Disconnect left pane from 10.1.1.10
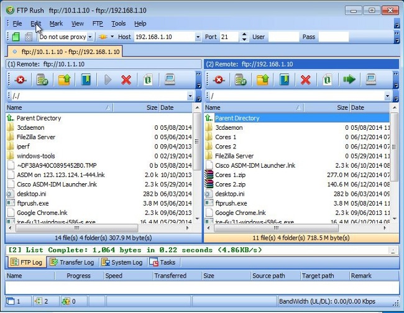Viewport: 404px width, 313px height. pyautogui.click(x=20, y=79)
